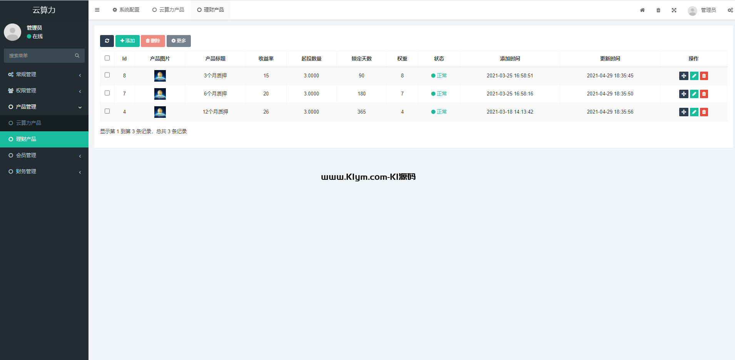Sort by the 锁定天数 column header
735x360 pixels.
pyautogui.click(x=361, y=59)
